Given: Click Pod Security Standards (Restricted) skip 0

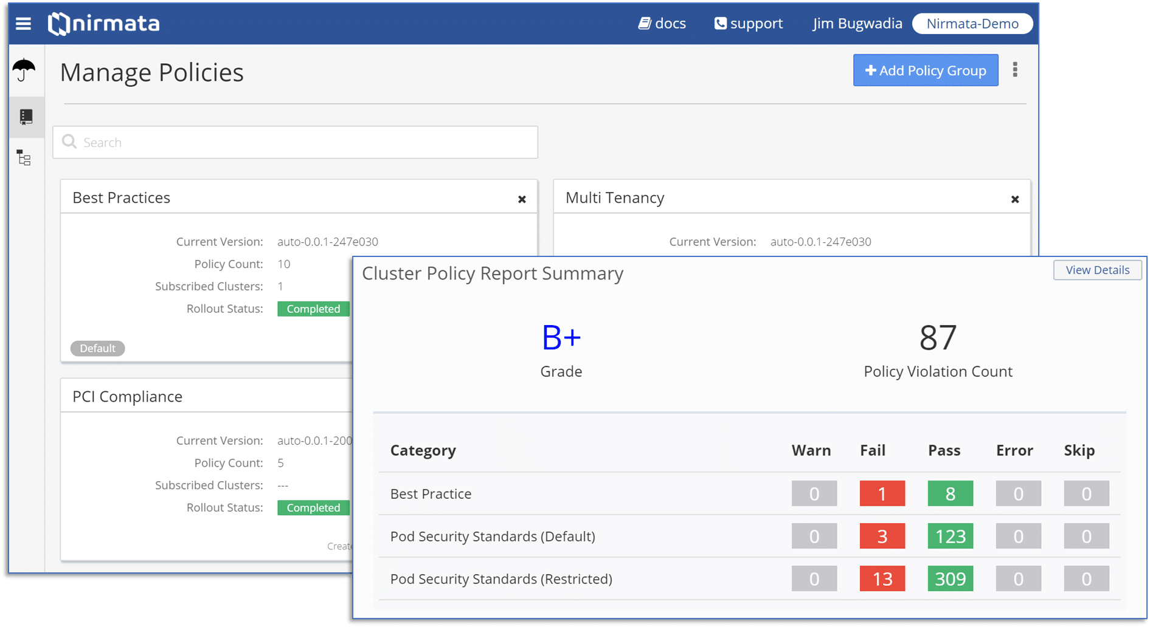Looking at the screenshot, I should tap(1087, 578).
